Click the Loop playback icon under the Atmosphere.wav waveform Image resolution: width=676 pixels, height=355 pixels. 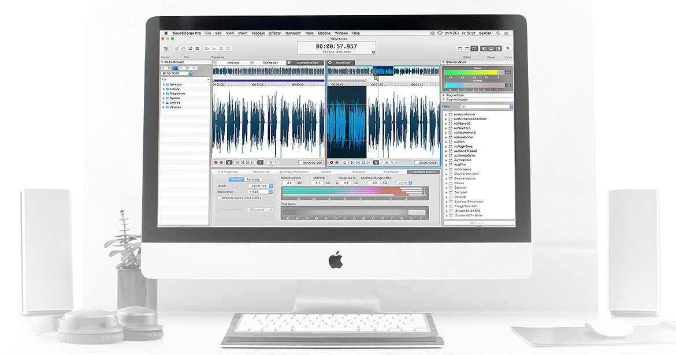tap(229, 162)
